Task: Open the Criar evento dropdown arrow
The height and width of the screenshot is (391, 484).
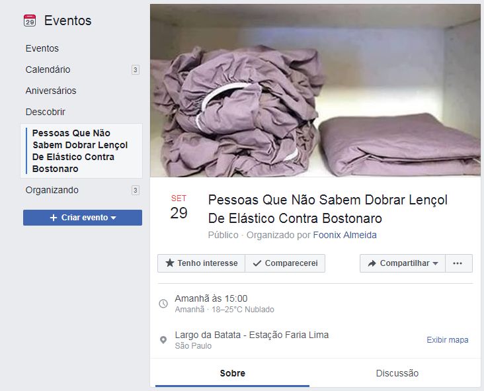Action: point(113,218)
